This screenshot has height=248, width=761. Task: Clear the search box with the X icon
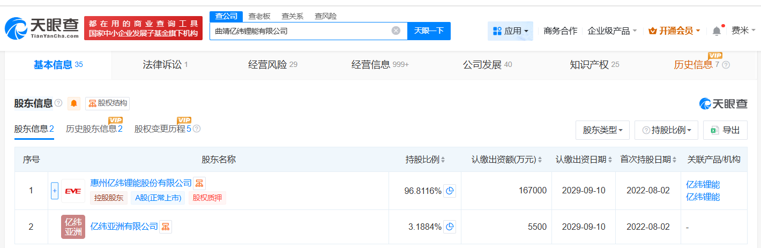click(x=396, y=31)
